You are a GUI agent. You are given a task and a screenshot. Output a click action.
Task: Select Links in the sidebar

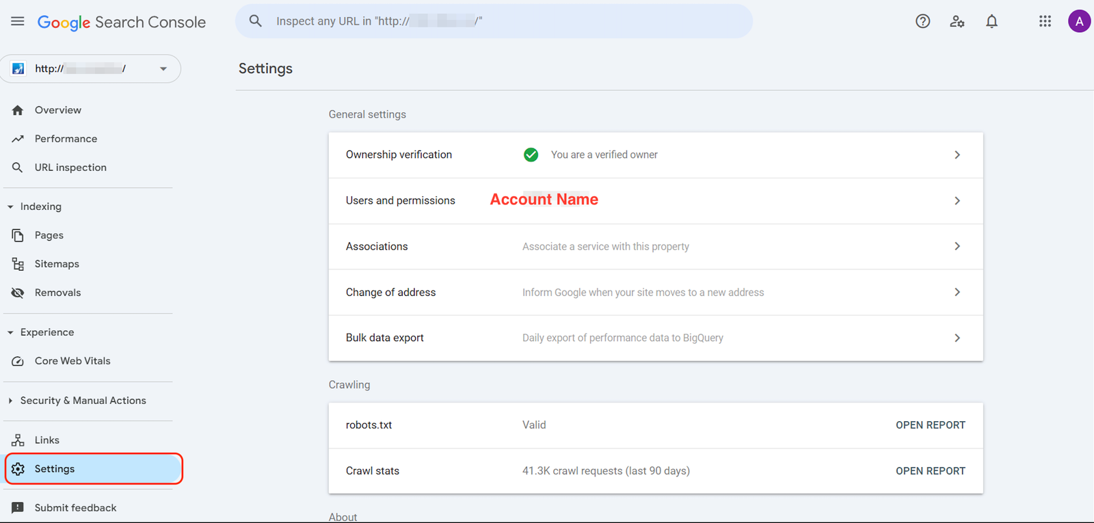point(46,440)
